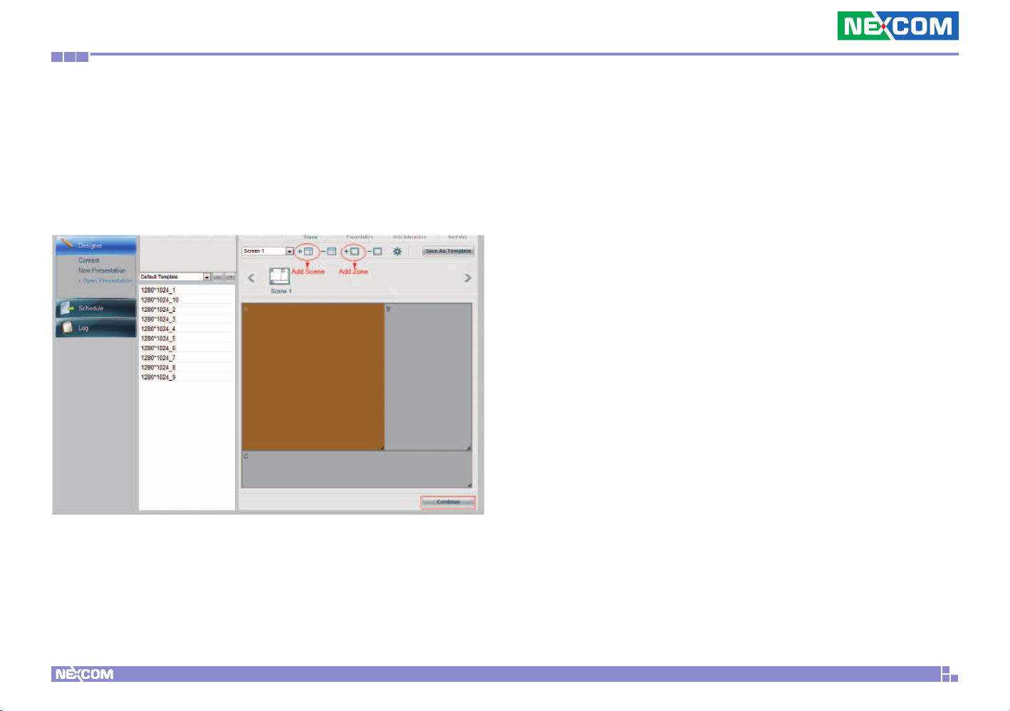
Task: Click the New Presentation link
Action: coord(102,270)
